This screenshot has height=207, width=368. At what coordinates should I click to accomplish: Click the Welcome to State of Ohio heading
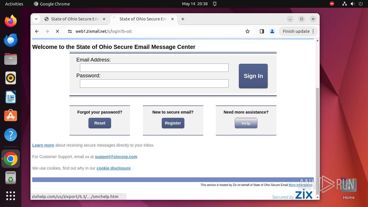[114, 47]
